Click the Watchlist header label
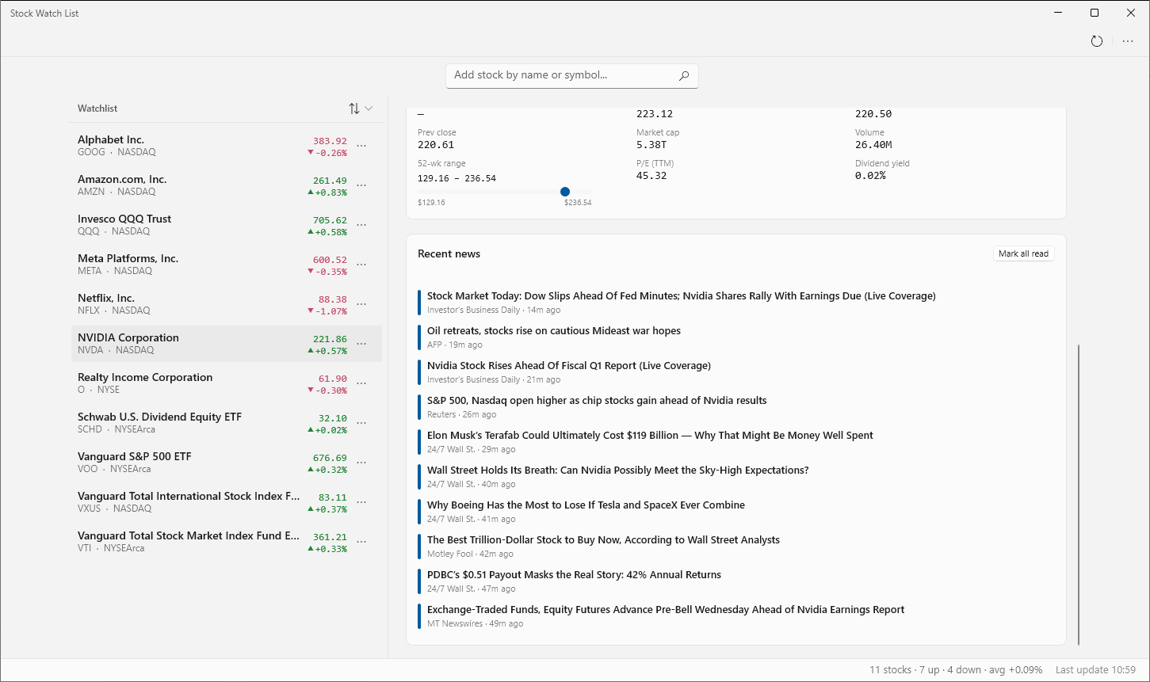 point(97,109)
